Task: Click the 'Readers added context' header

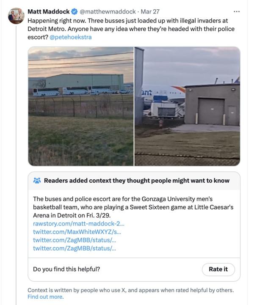Action: (x=136, y=181)
